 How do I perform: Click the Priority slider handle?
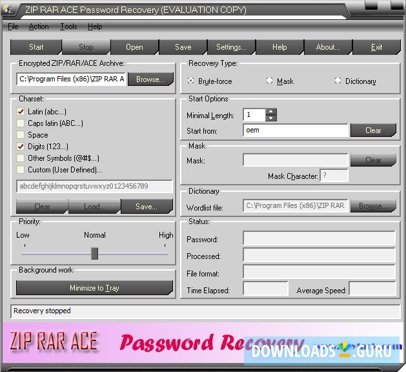pos(95,254)
